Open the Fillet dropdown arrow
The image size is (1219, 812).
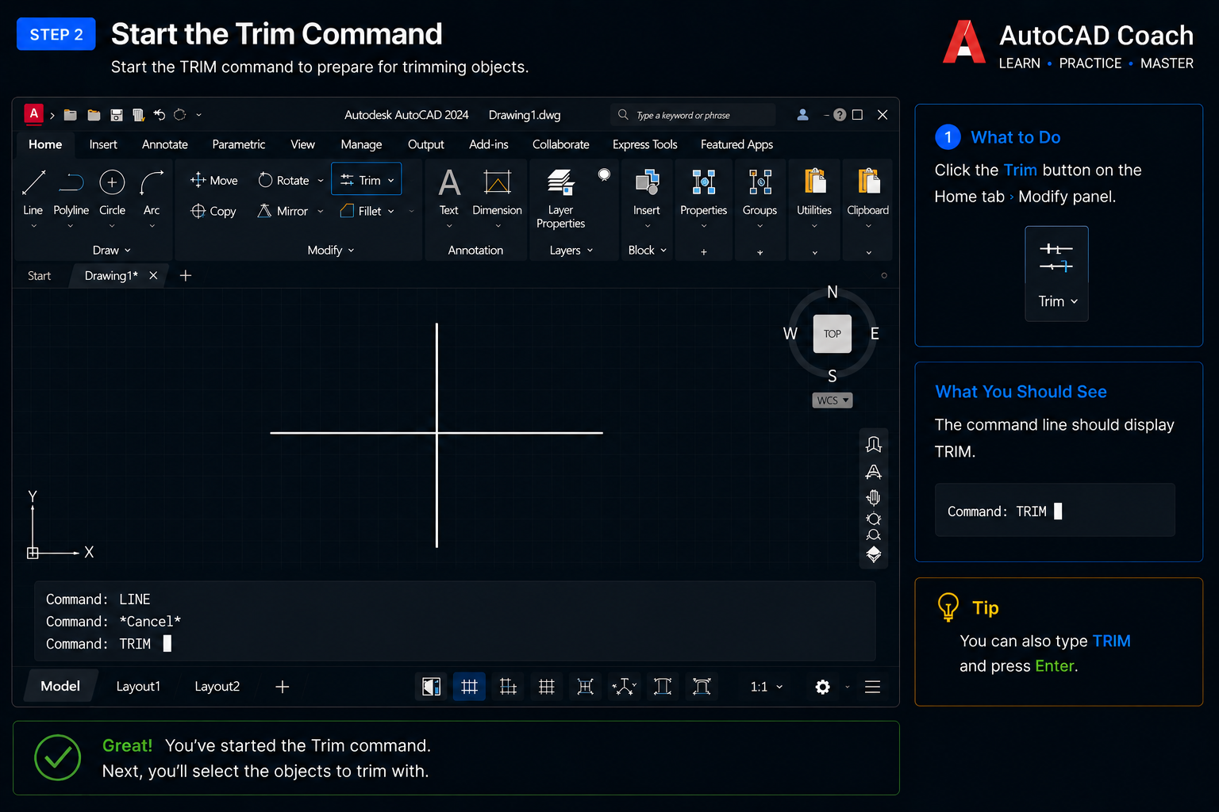(391, 212)
